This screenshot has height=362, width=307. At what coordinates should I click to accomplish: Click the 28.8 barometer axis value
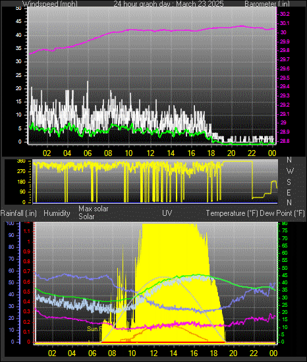(x=285, y=141)
